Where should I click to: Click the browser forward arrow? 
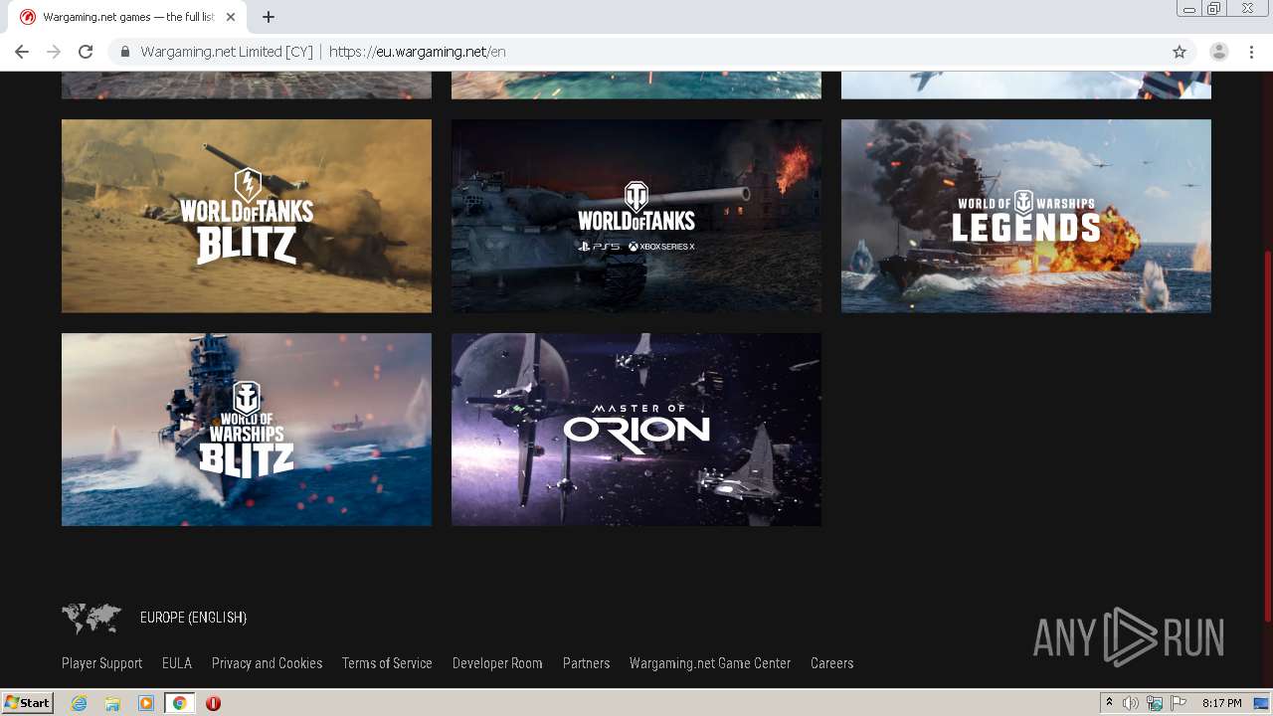pyautogui.click(x=54, y=52)
